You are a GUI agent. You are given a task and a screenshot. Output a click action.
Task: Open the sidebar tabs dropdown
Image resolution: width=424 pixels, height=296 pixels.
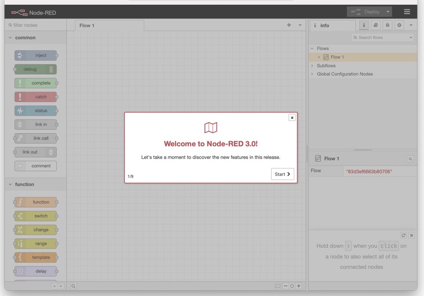pos(411,25)
